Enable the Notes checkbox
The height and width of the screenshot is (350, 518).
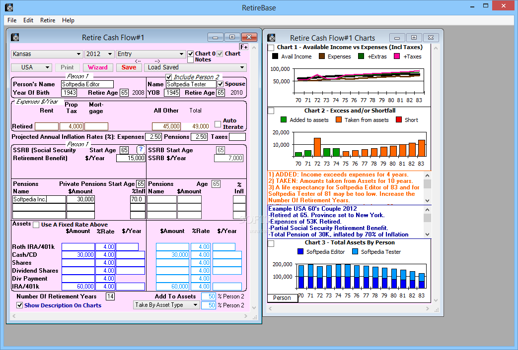click(x=190, y=59)
